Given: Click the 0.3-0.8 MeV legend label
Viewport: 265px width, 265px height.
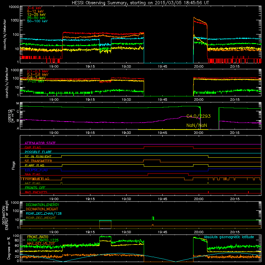Looking at the screenshot, I should coord(38,75).
